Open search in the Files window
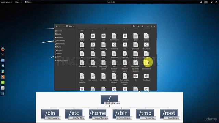The width and height of the screenshot is (219, 123). point(134,26)
